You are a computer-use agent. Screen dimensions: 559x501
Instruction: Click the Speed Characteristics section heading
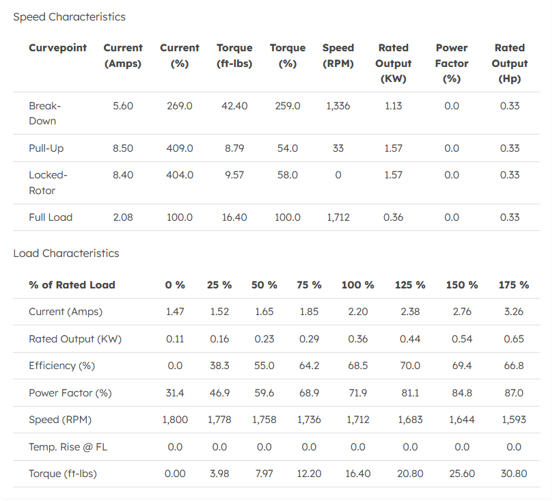pos(69,16)
